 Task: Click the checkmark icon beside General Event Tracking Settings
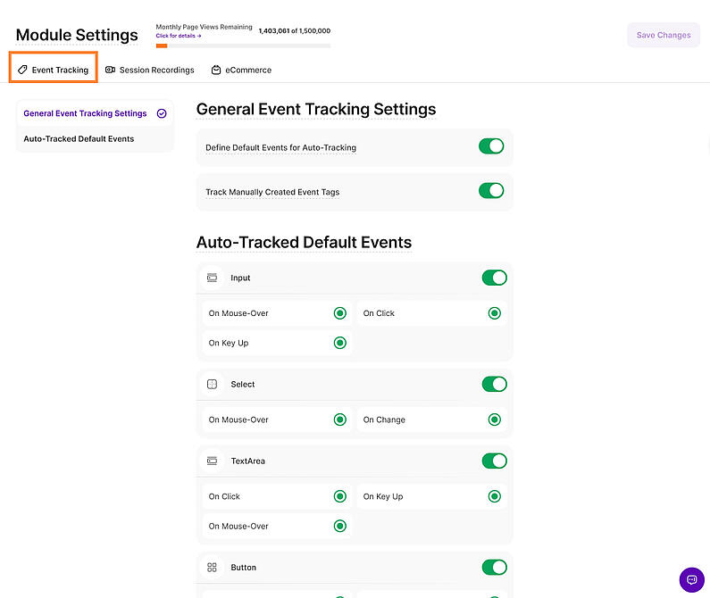click(x=162, y=113)
